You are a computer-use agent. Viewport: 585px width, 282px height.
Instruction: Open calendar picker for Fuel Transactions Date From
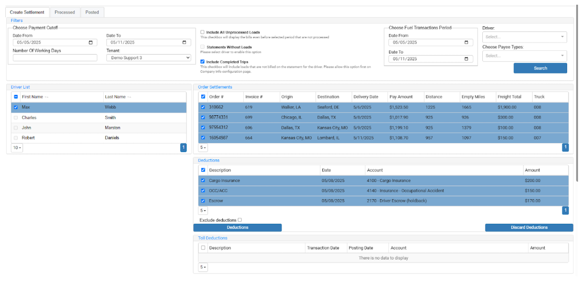(467, 42)
